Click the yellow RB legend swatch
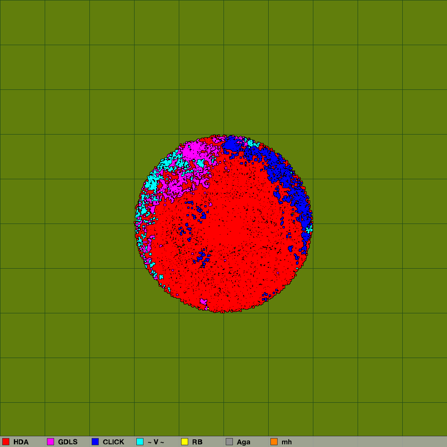447x447 pixels. click(x=185, y=442)
